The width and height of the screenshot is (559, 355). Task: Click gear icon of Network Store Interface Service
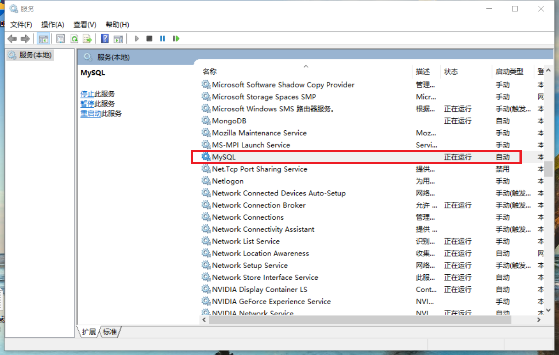click(x=206, y=277)
